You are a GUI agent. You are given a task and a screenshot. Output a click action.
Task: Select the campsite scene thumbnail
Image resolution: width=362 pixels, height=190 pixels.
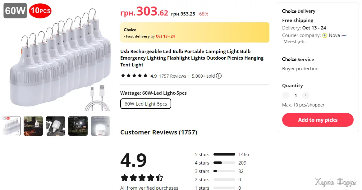[33, 126]
